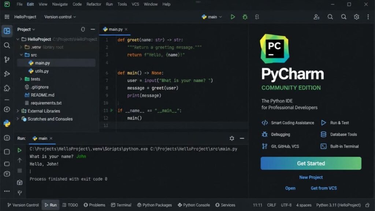Expand External Libraries node

click(18, 111)
